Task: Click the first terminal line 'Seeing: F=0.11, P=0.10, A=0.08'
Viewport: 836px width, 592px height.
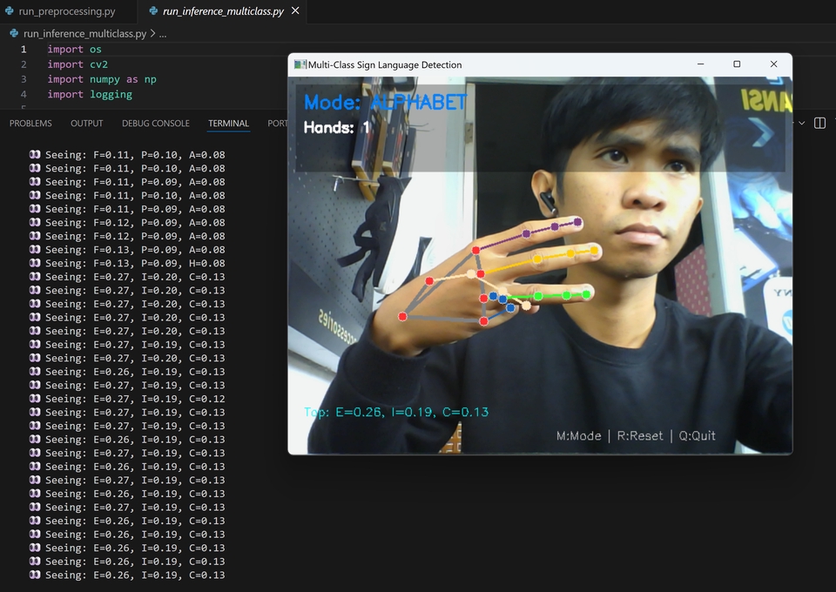Action: (127, 154)
